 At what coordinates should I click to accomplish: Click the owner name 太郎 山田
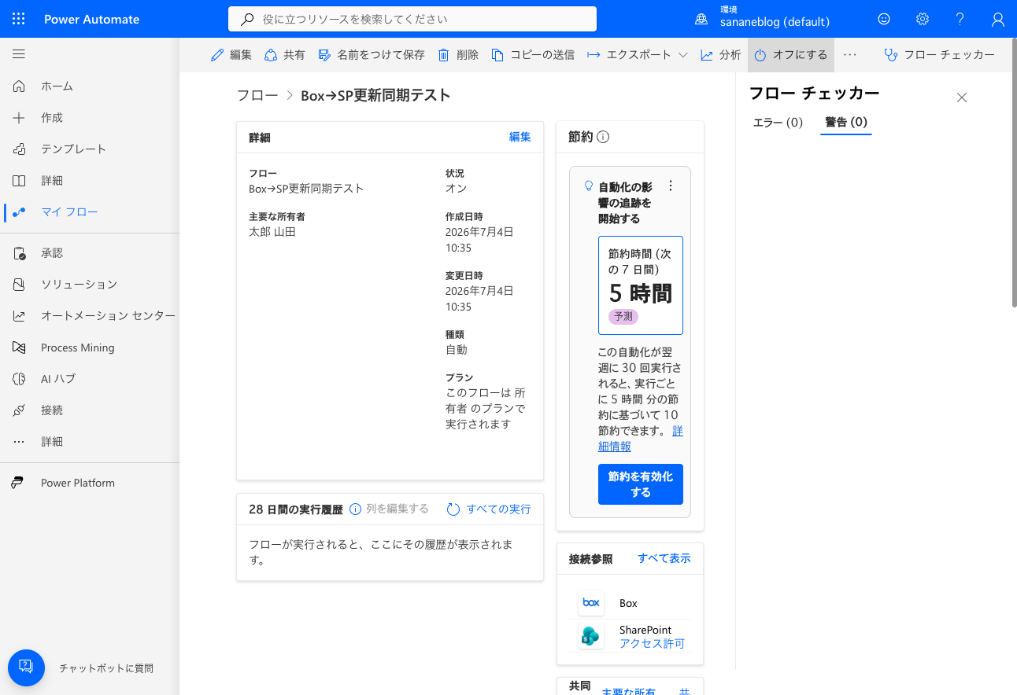pyautogui.click(x=272, y=232)
